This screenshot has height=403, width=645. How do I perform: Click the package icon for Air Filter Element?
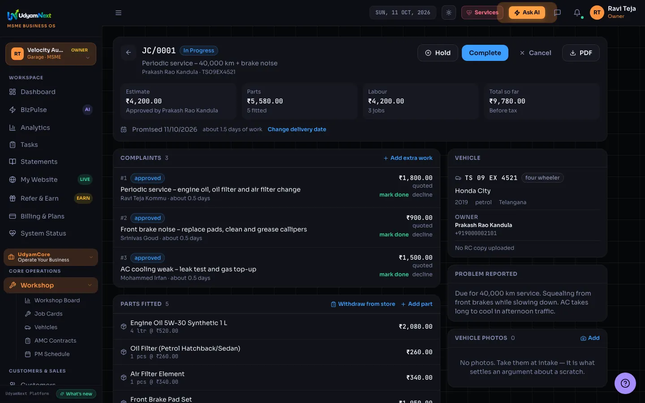pyautogui.click(x=124, y=377)
